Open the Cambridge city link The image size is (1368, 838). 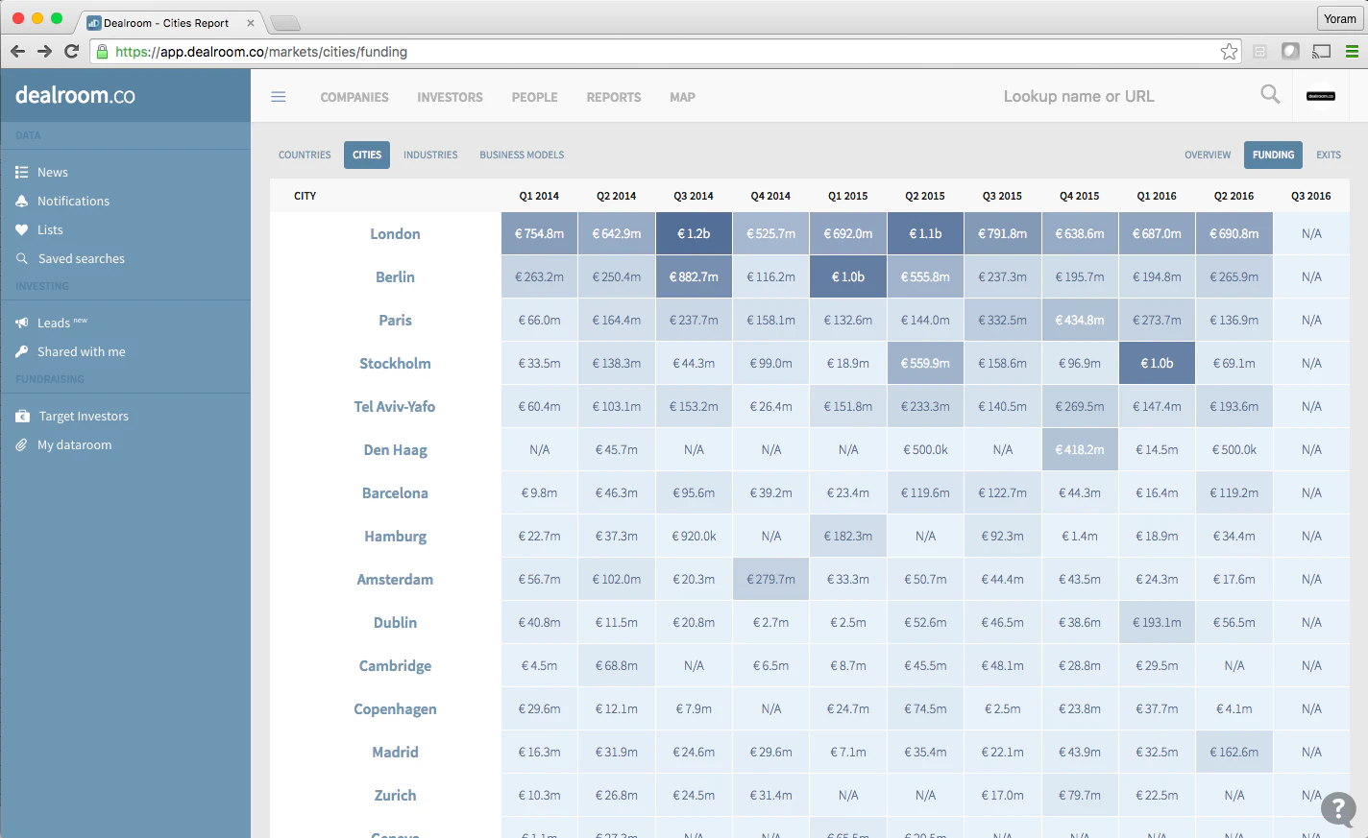click(395, 666)
